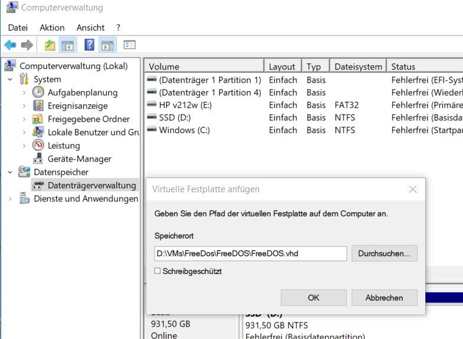The image size is (463, 339).
Task: Click the forward arrow toolbar icon
Action: [x=27, y=45]
